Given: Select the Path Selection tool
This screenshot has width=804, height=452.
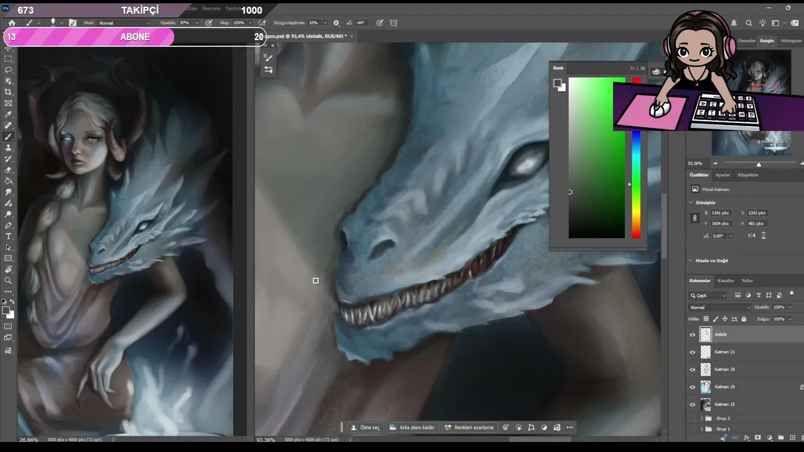Looking at the screenshot, I should (x=8, y=247).
